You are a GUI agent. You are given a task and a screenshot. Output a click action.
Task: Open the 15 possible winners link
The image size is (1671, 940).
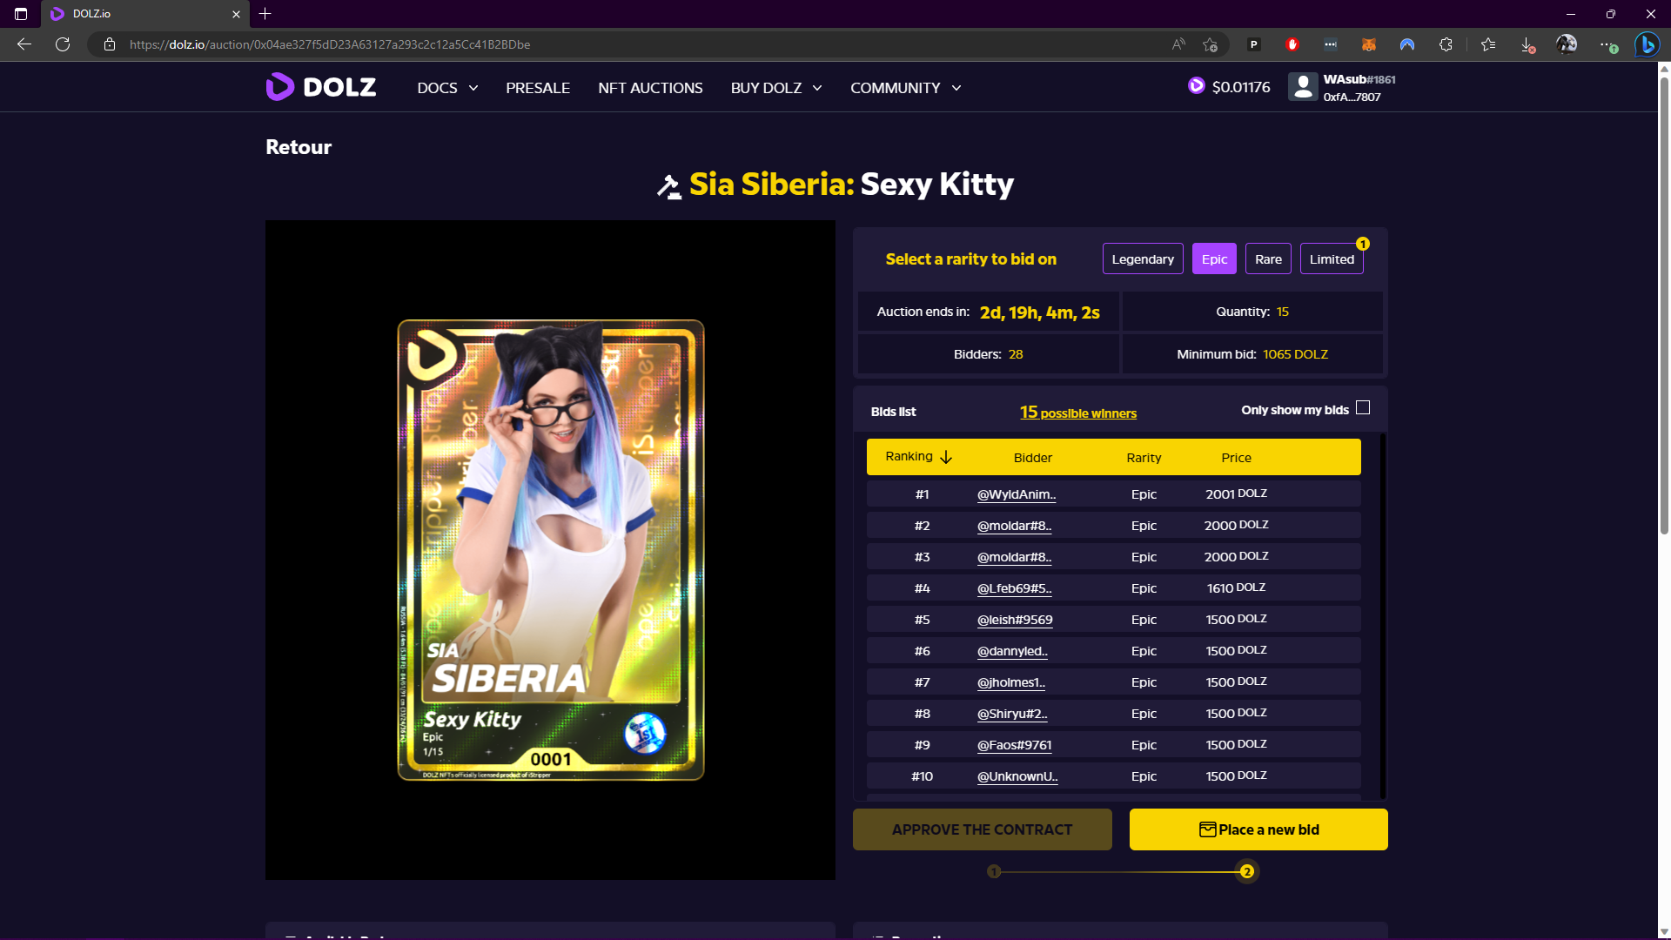(1077, 413)
